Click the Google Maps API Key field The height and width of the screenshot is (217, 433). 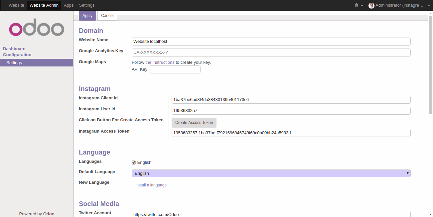(175, 69)
